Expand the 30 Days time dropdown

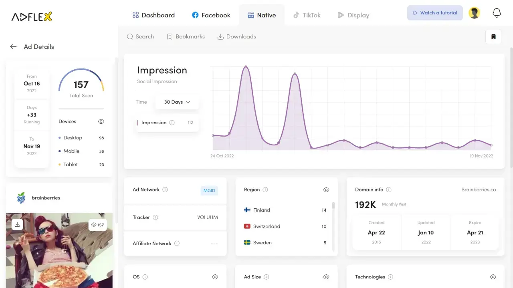(x=177, y=102)
